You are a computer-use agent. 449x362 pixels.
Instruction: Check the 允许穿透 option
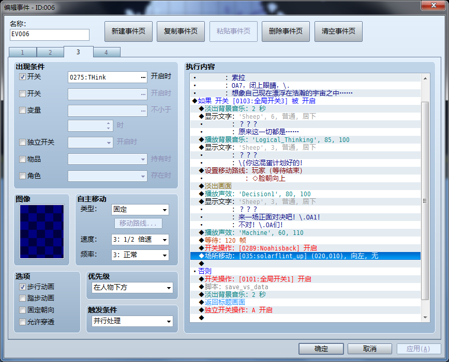point(22,322)
